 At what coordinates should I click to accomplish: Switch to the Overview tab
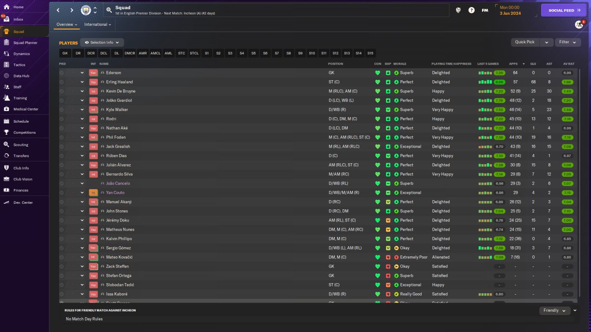(67, 24)
